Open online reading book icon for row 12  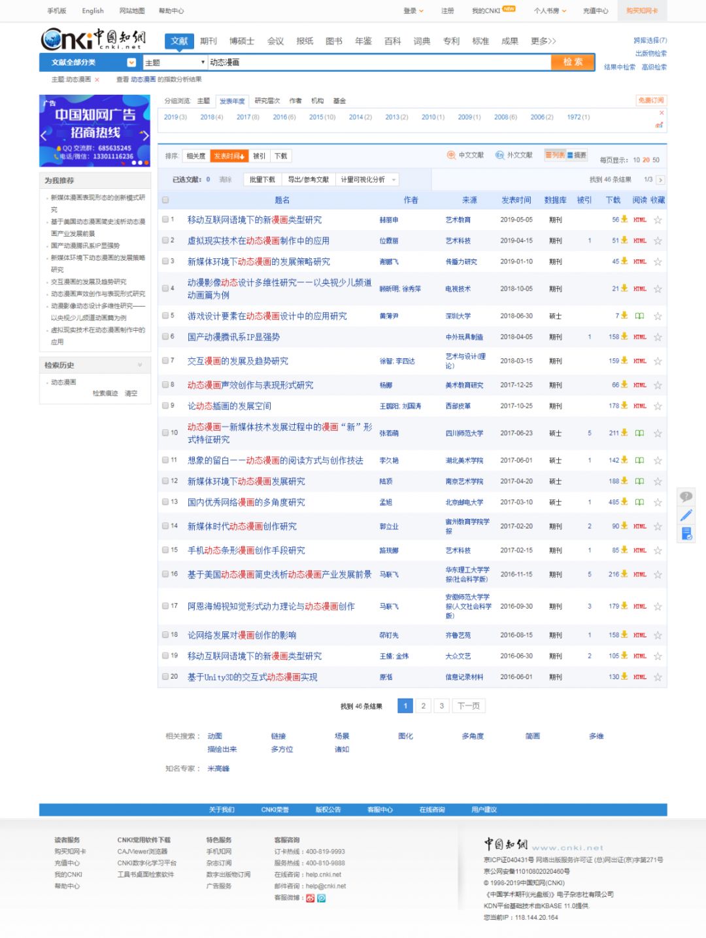pos(639,481)
